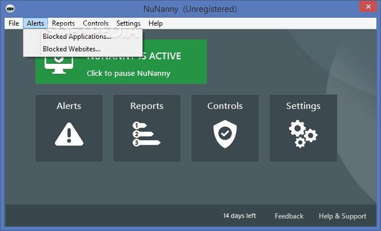This screenshot has height=231, width=381.
Task: Open Controls tile by its label
Action: [x=225, y=106]
